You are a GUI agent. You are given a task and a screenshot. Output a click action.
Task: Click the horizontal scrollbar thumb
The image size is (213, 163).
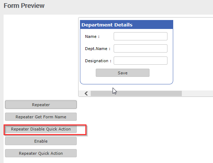tap(136, 93)
